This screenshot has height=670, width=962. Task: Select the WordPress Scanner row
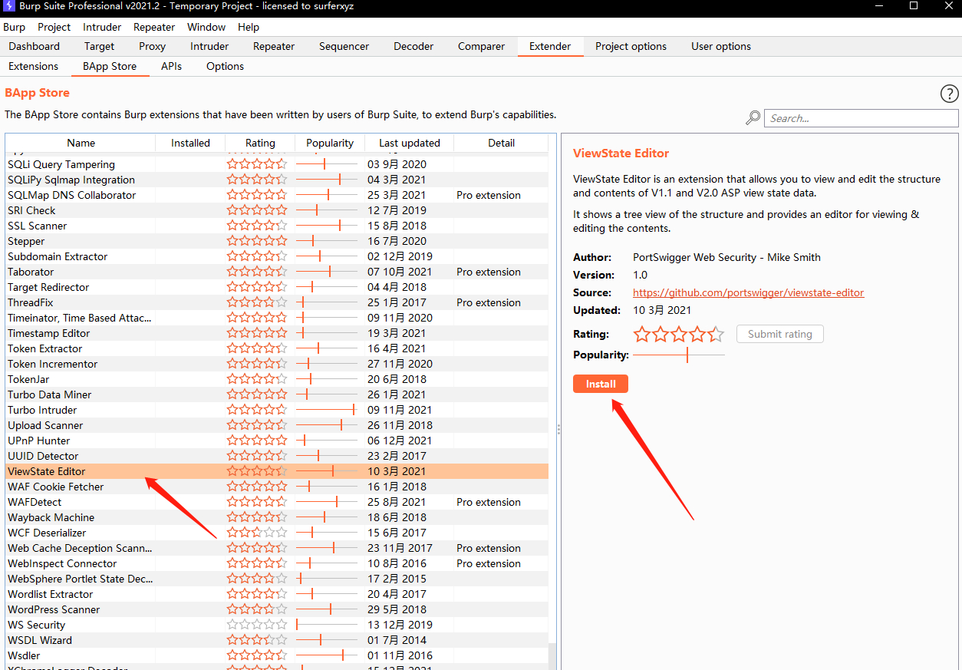click(x=277, y=609)
